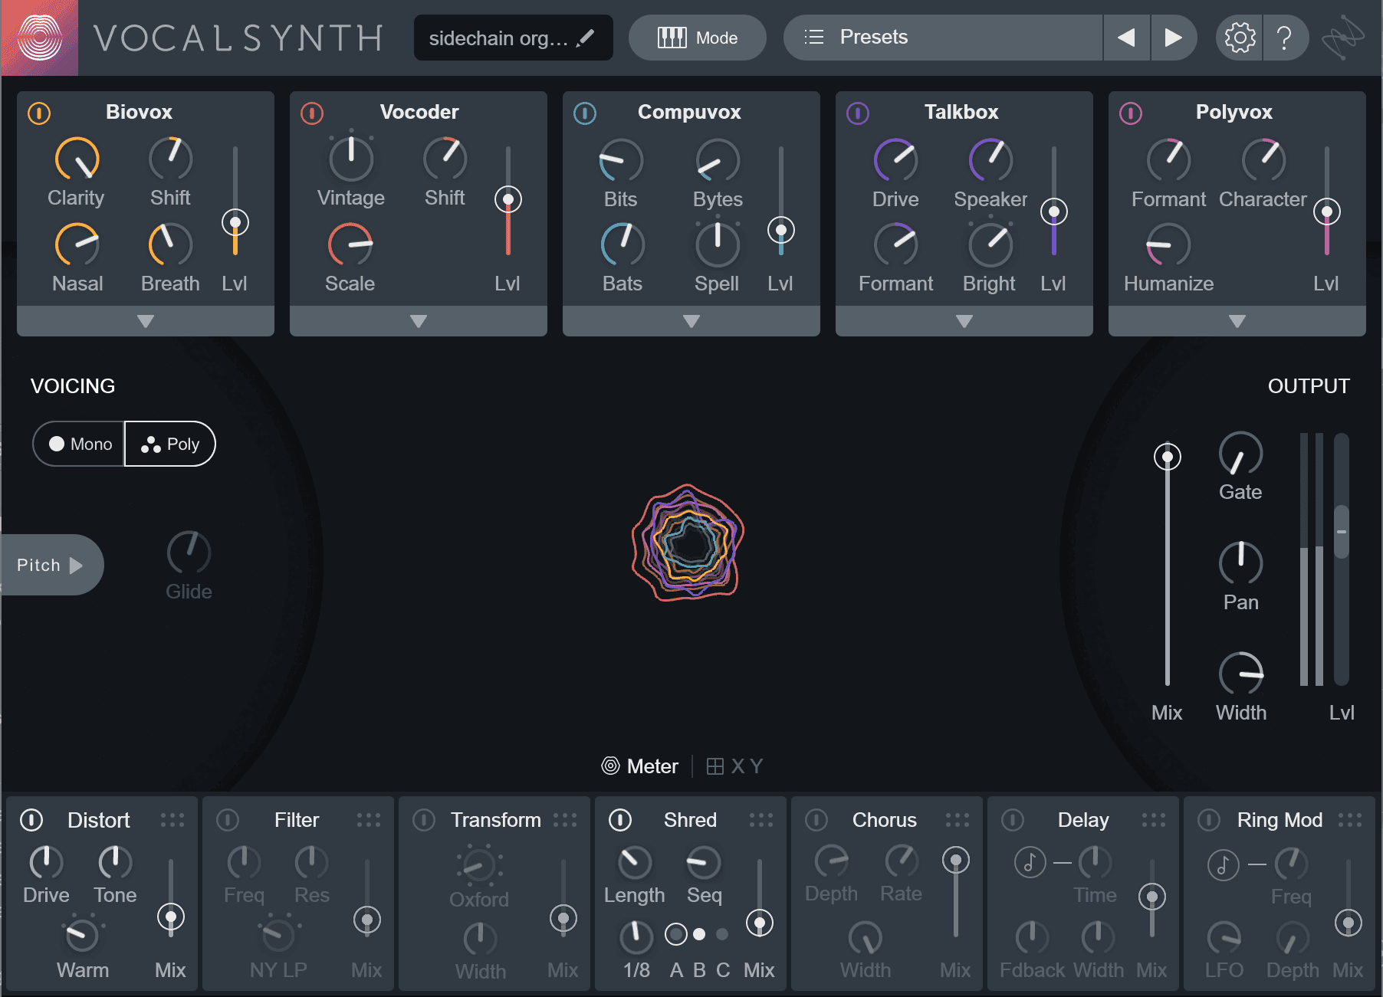Select Poly voicing
The width and height of the screenshot is (1383, 997).
[169, 444]
